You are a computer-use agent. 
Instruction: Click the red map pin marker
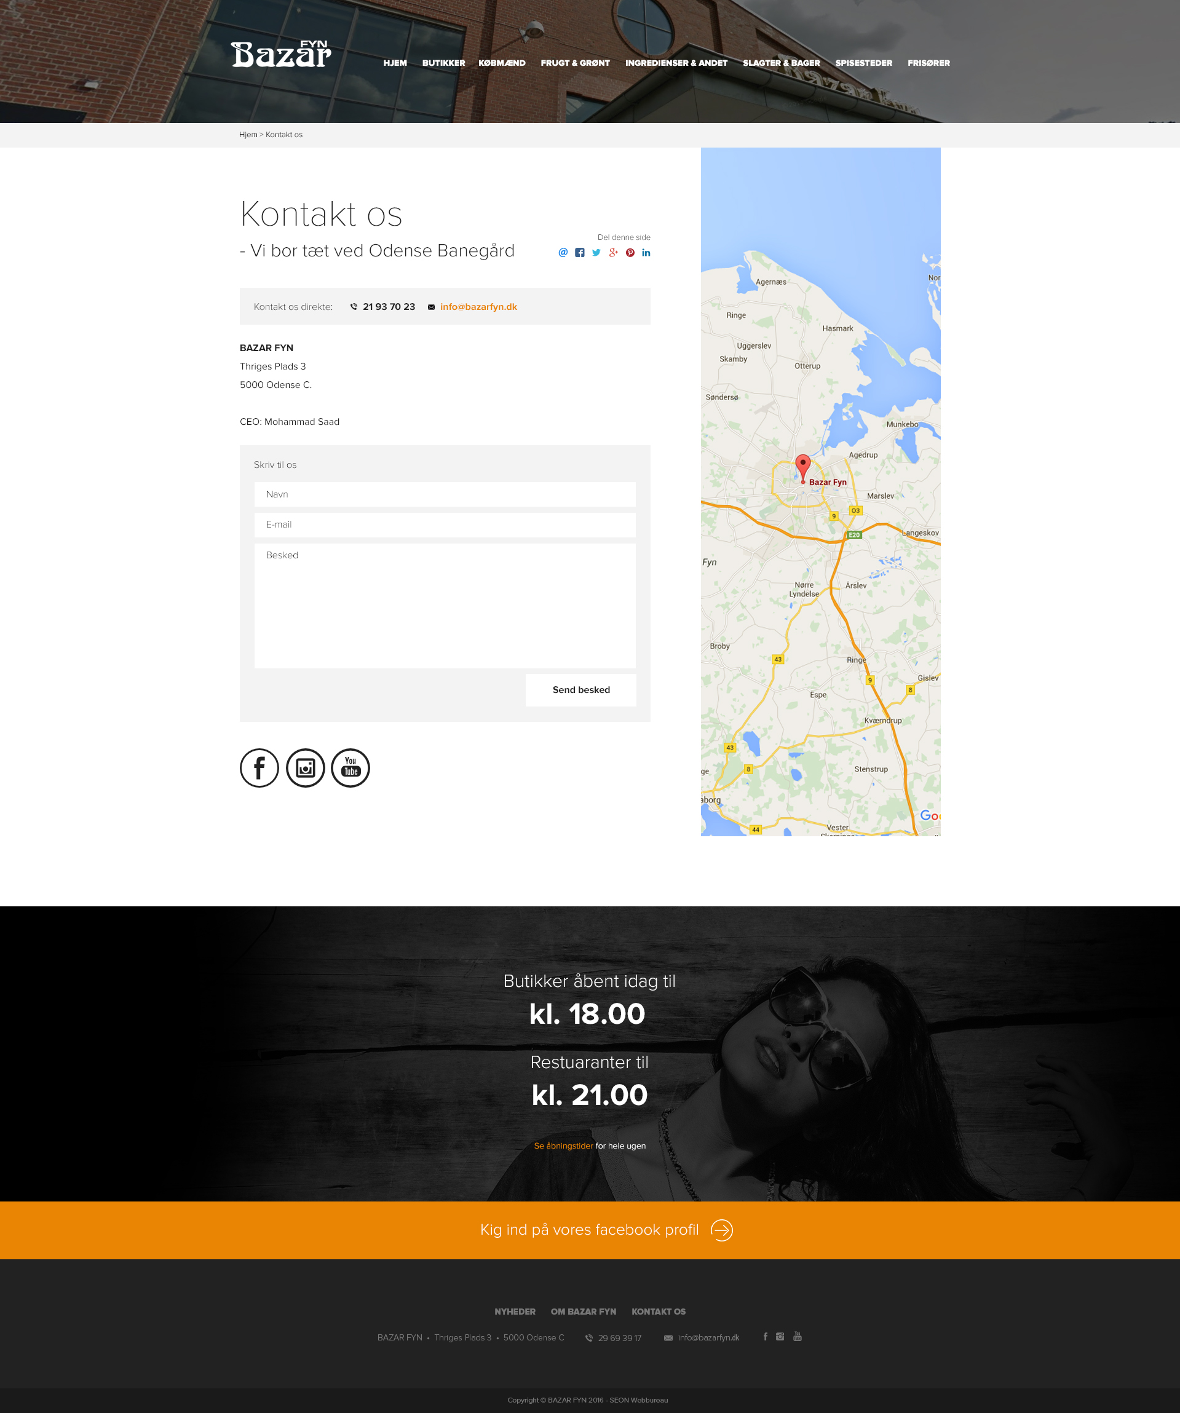pyautogui.click(x=802, y=468)
